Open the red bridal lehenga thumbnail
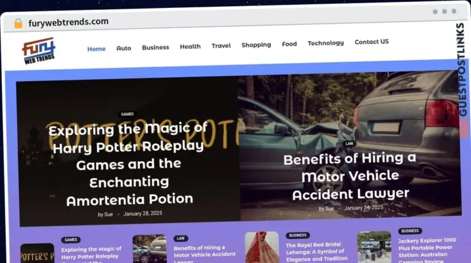Viewport: 471px width, 263px height. [x=262, y=248]
